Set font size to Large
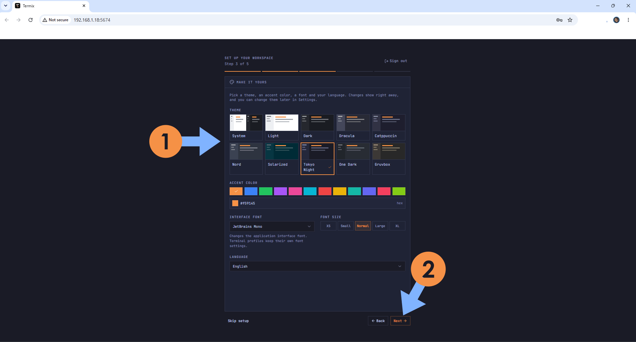 [x=380, y=226]
